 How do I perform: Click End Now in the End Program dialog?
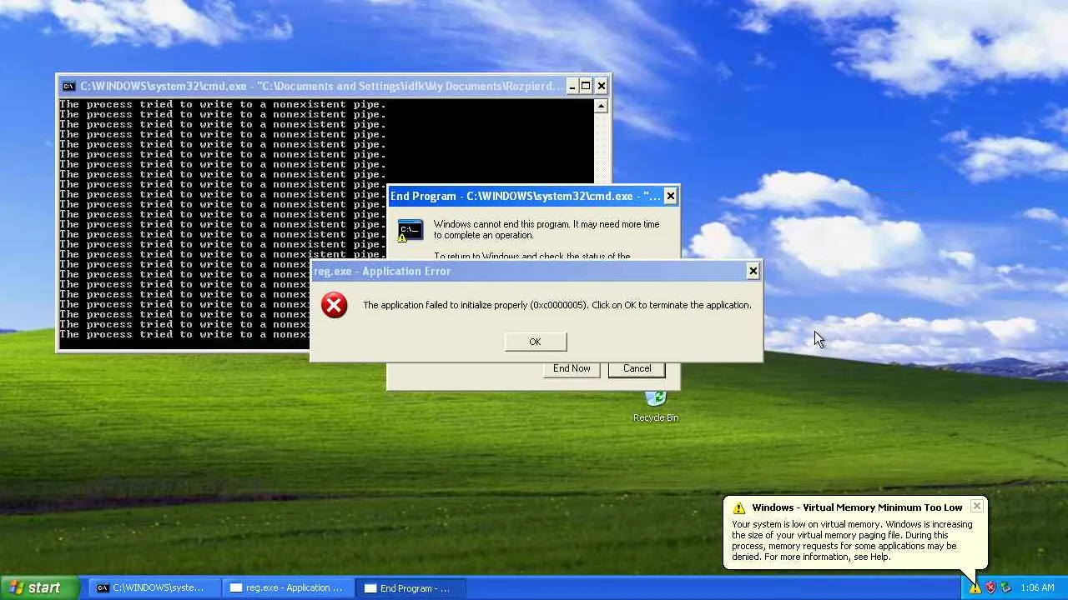572,368
